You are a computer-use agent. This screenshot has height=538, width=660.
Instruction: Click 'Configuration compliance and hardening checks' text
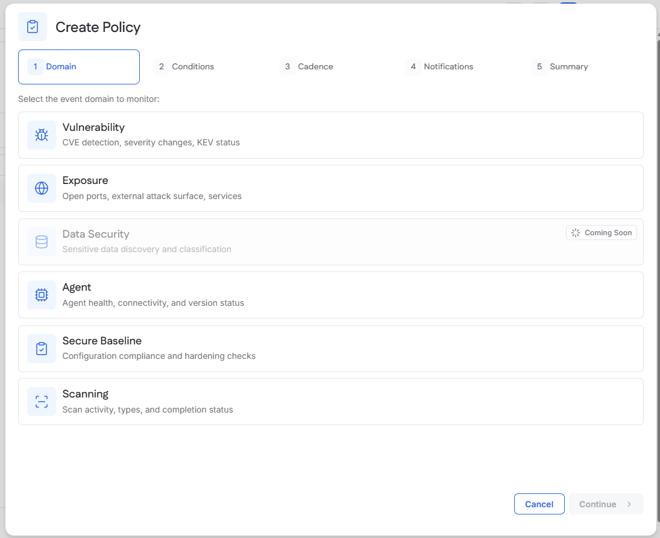click(x=159, y=356)
